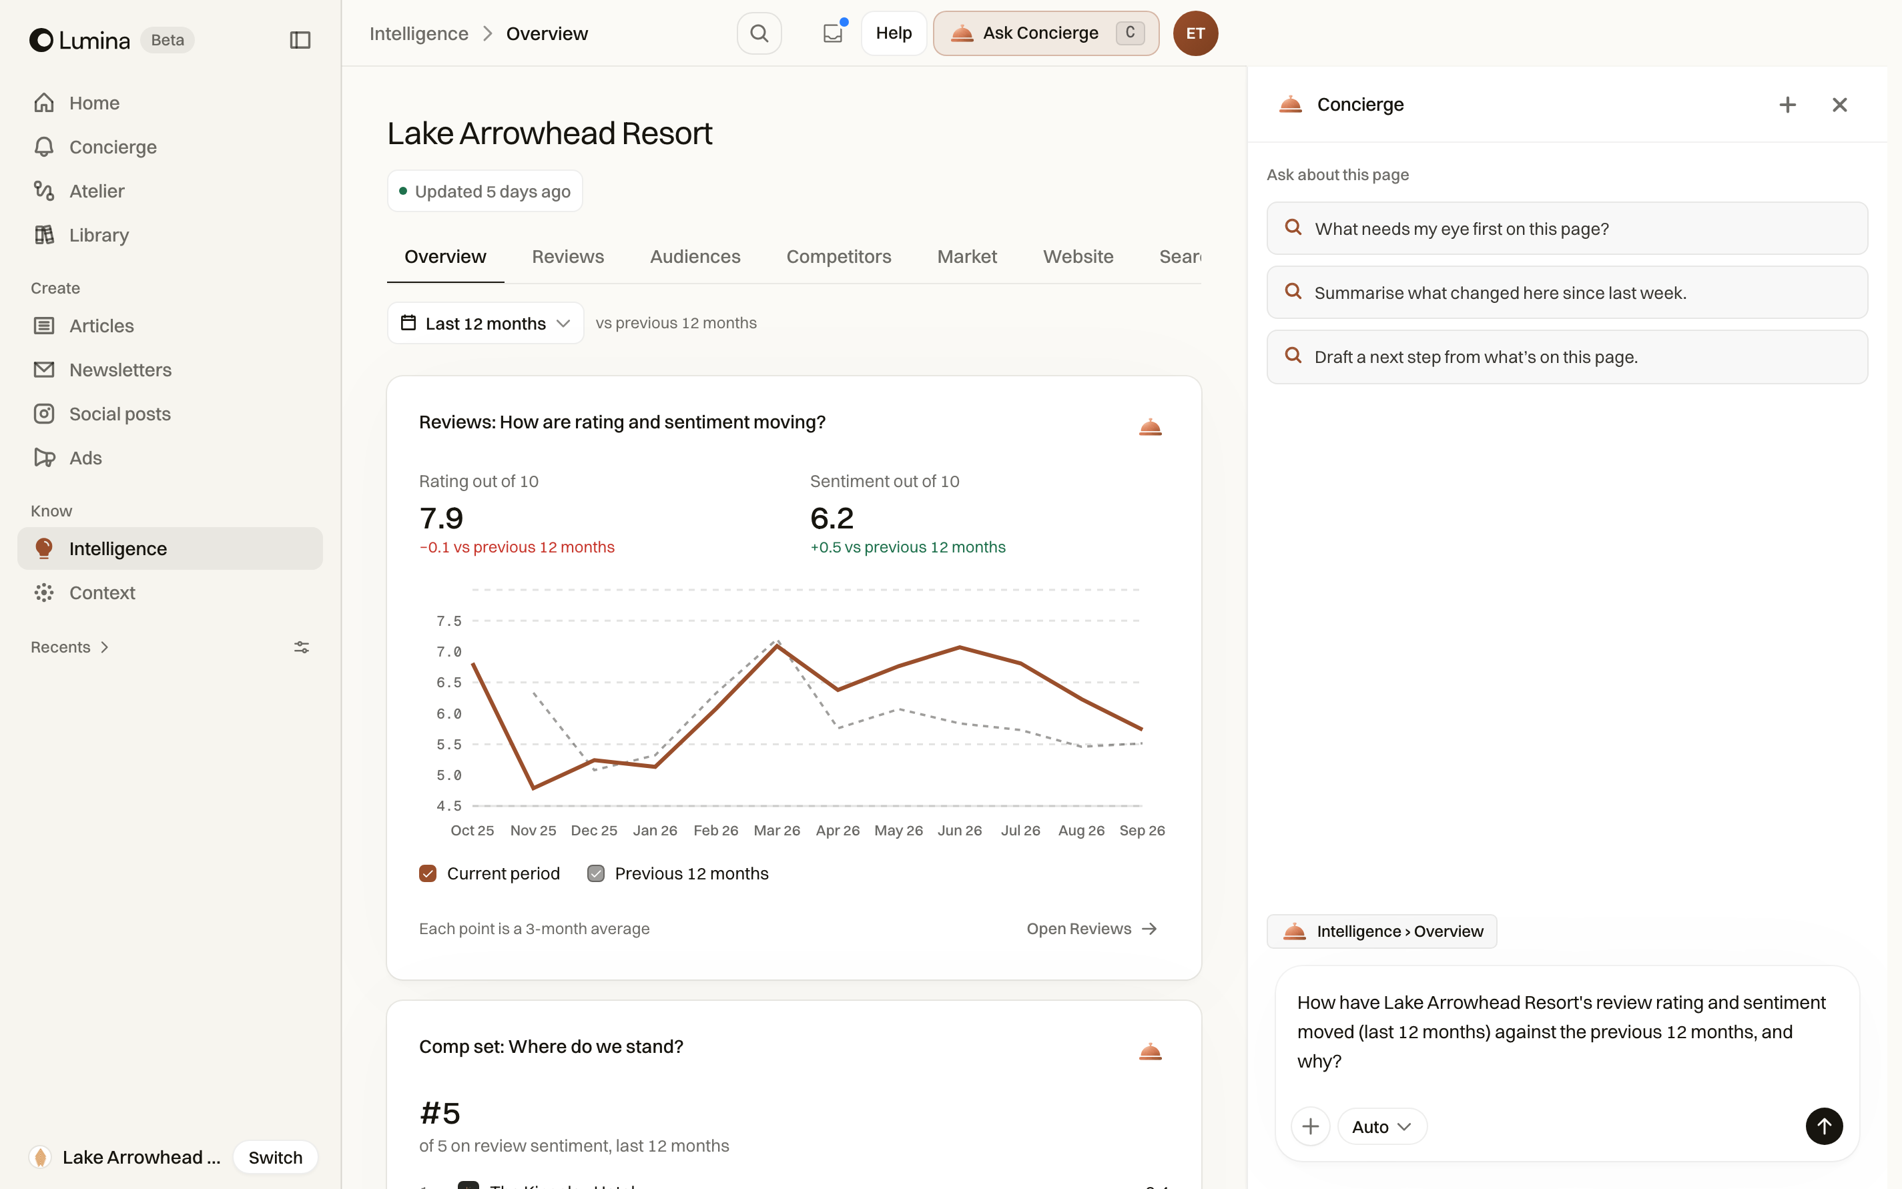Switch to the Overview tab
The image size is (1902, 1189).
(x=445, y=256)
